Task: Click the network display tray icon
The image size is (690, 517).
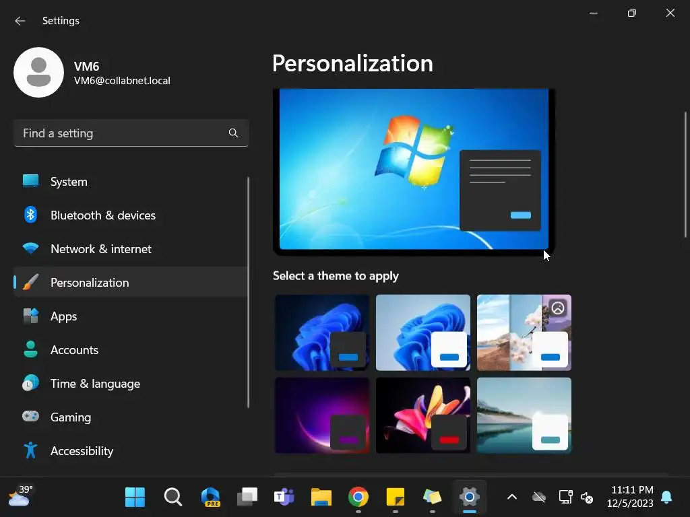Action: point(565,497)
